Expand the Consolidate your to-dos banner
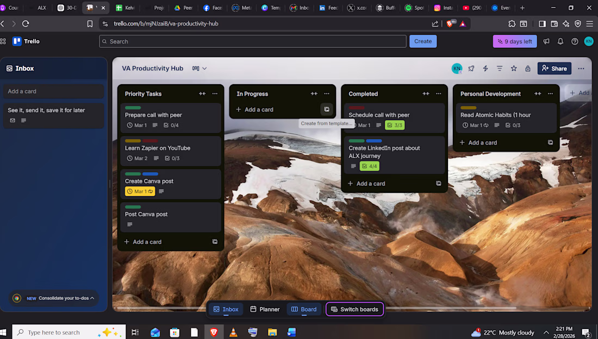 [53, 298]
